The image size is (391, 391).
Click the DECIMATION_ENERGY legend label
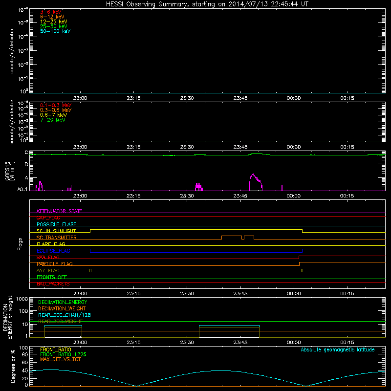(63, 302)
